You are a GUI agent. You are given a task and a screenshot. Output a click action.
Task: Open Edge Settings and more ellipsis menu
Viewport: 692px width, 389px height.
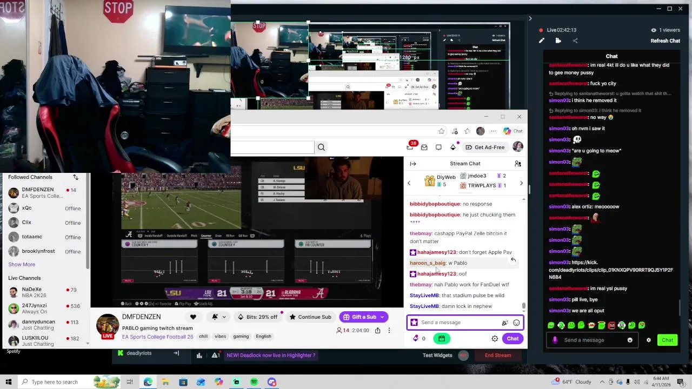tap(493, 131)
